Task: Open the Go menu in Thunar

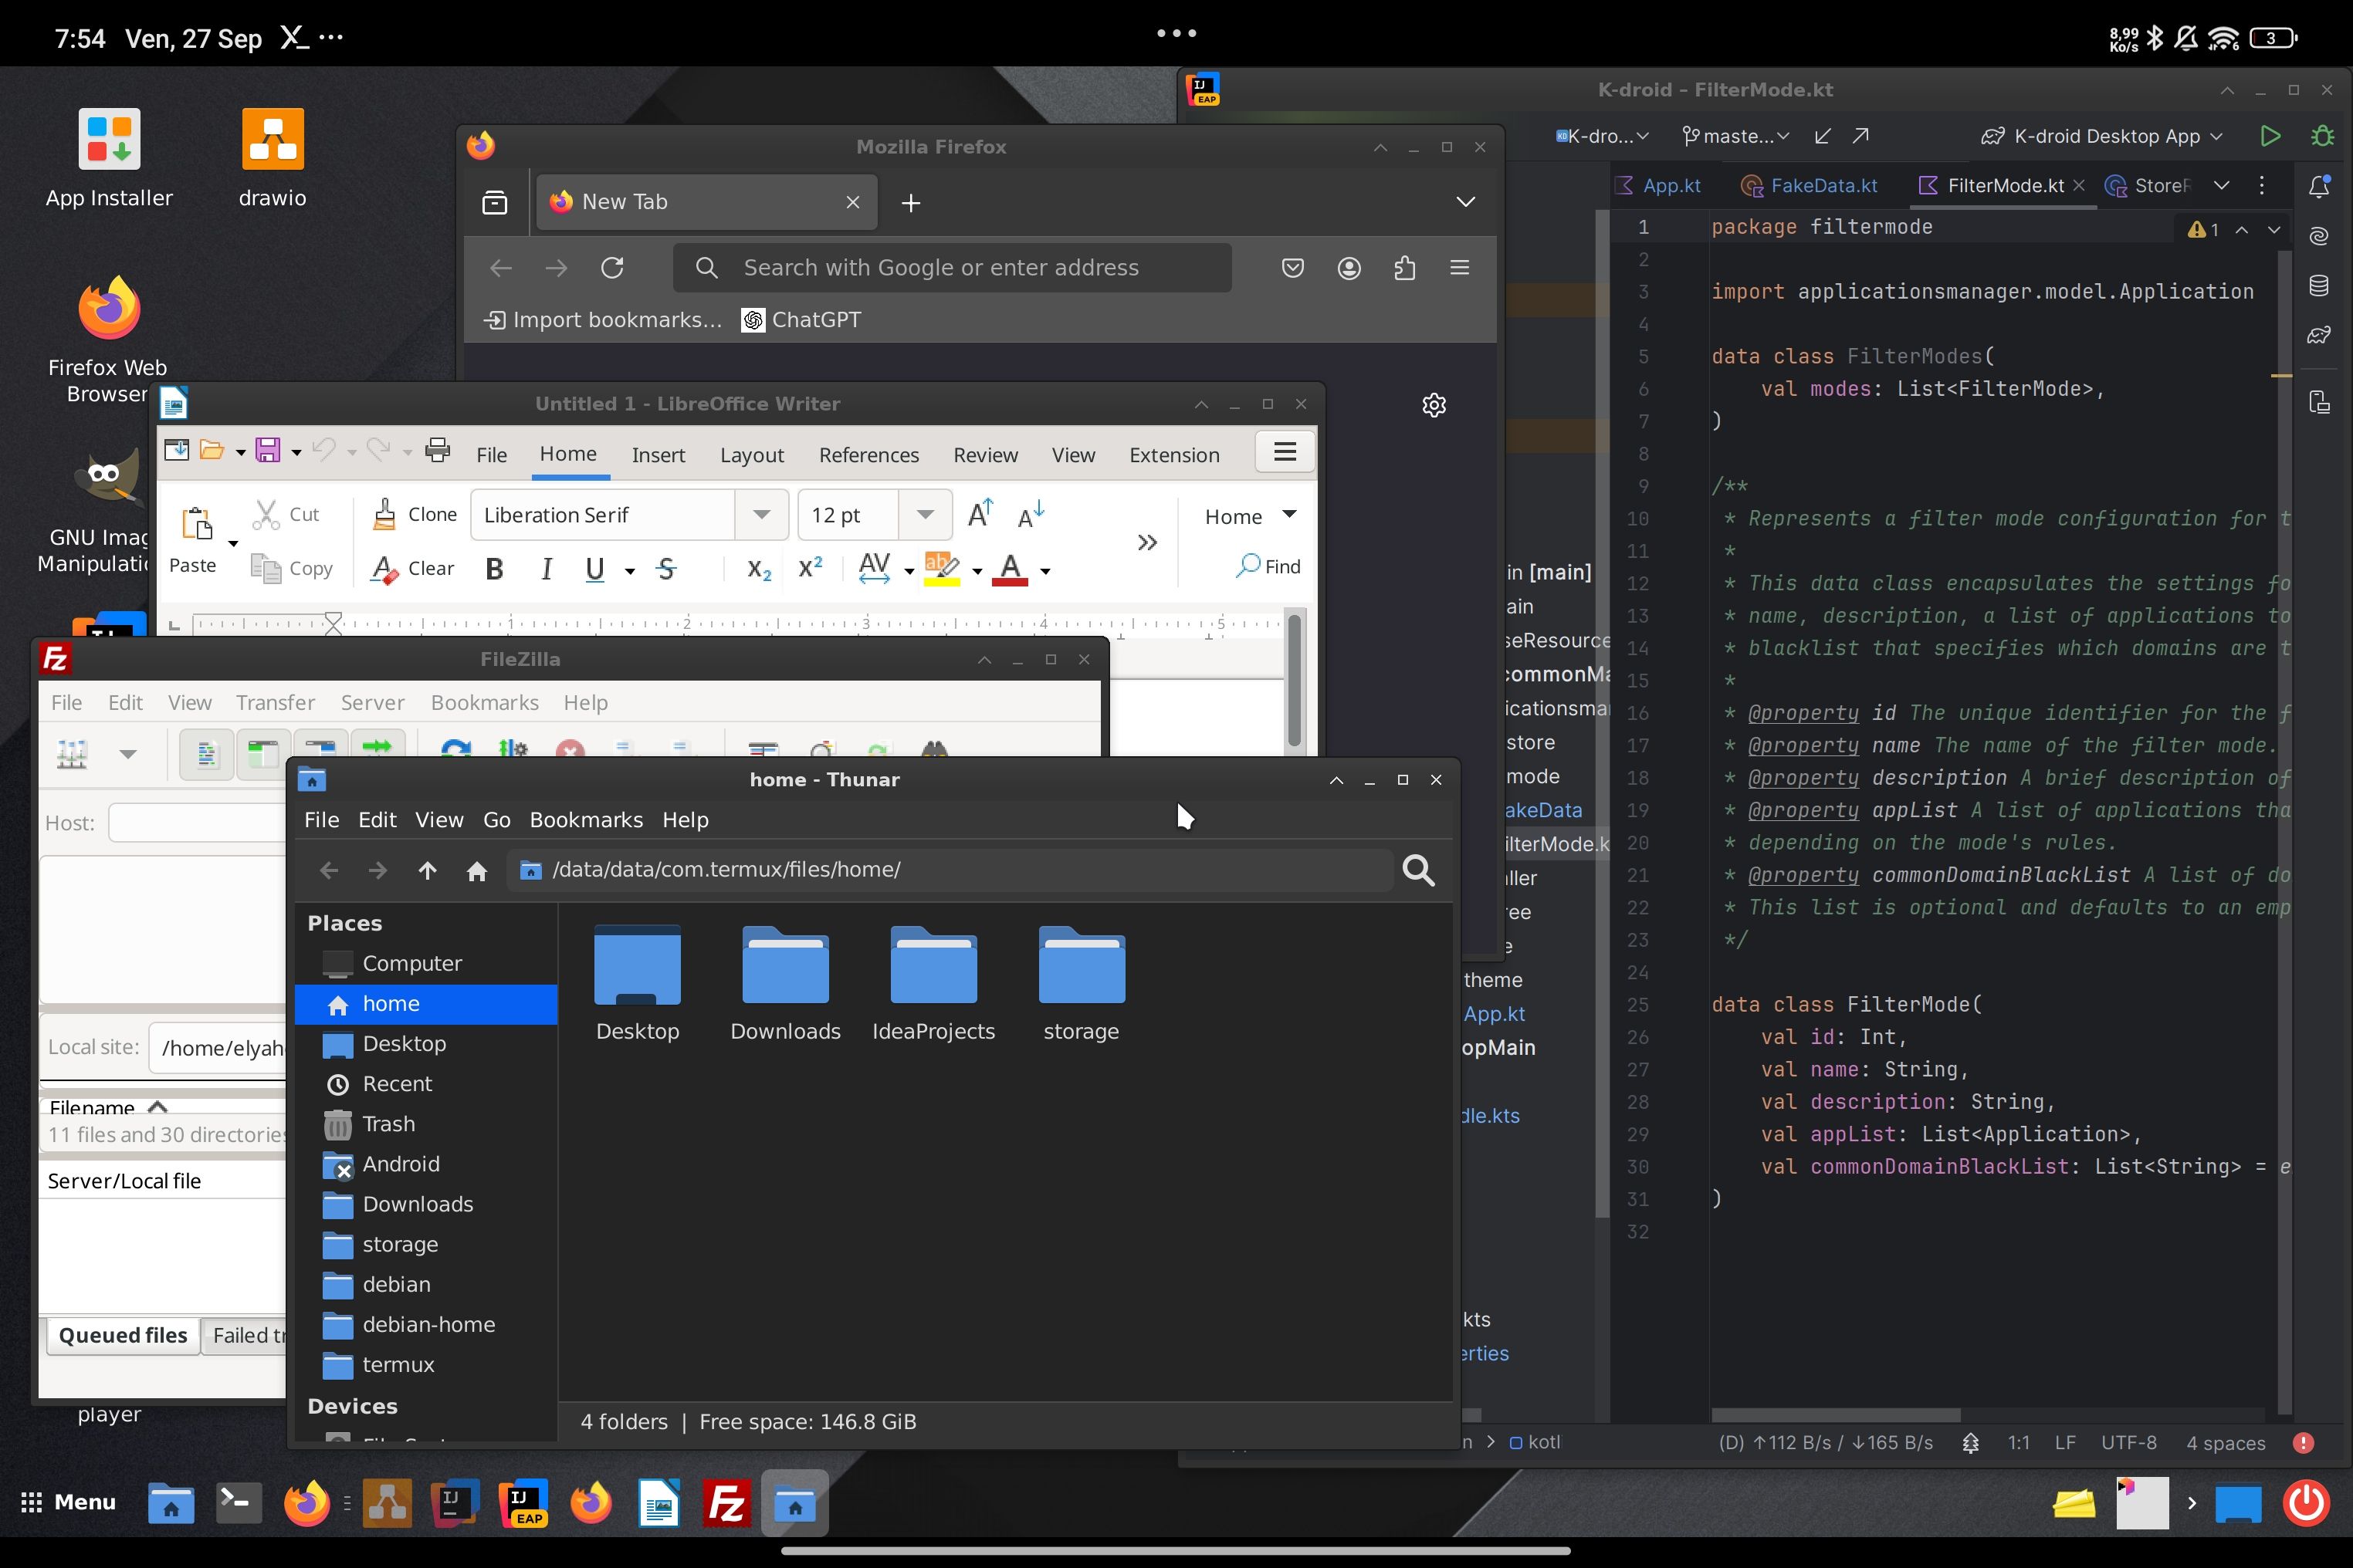Action: 497,820
